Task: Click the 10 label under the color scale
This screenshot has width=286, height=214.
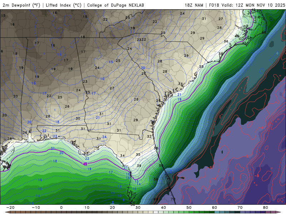Action: (87, 208)
